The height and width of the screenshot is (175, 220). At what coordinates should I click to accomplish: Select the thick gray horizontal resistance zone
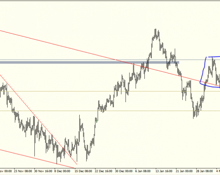pyautogui.click(x=90, y=62)
